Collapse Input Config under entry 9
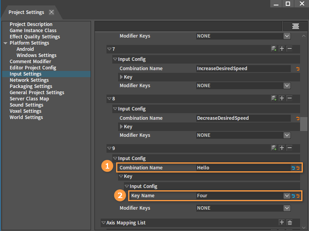This screenshot has width=309, height=231. point(115,158)
